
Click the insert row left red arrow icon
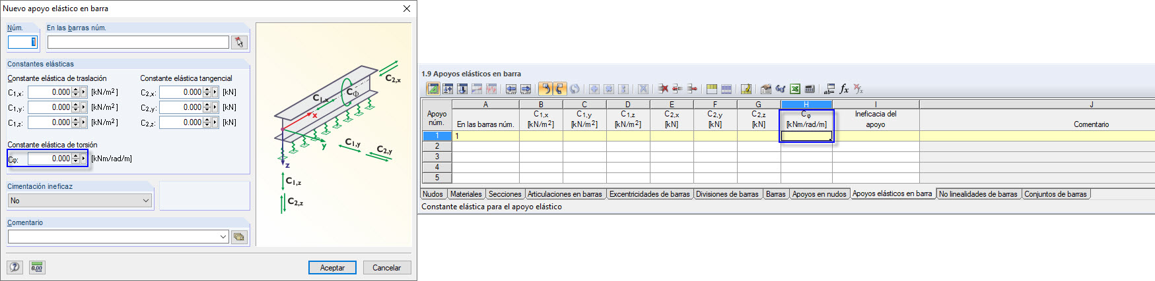678,89
